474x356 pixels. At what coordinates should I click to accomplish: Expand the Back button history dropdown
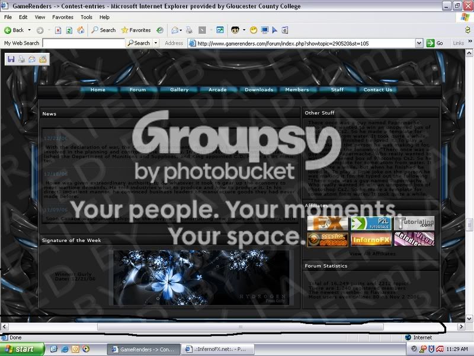pos(29,30)
